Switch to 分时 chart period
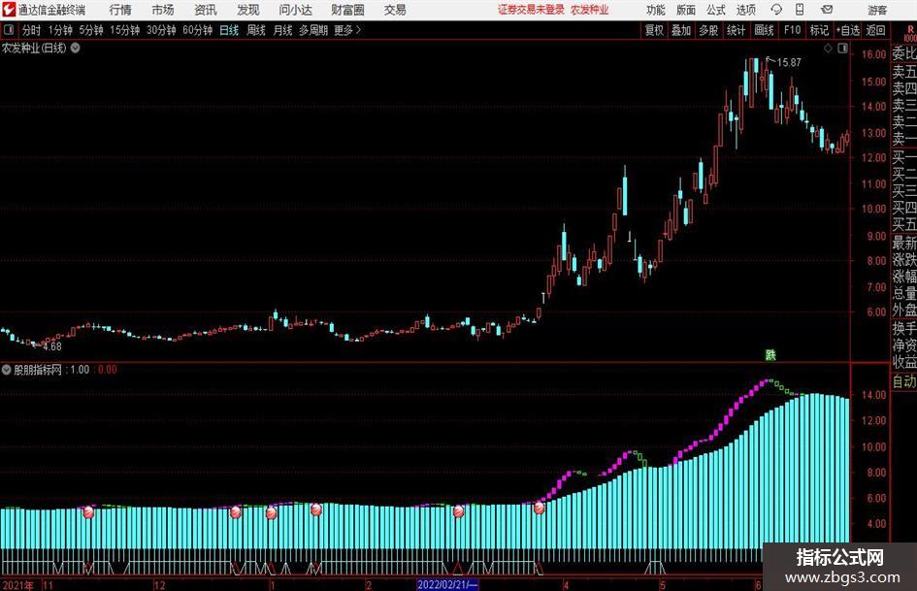Image resolution: width=917 pixels, height=591 pixels. [32, 30]
